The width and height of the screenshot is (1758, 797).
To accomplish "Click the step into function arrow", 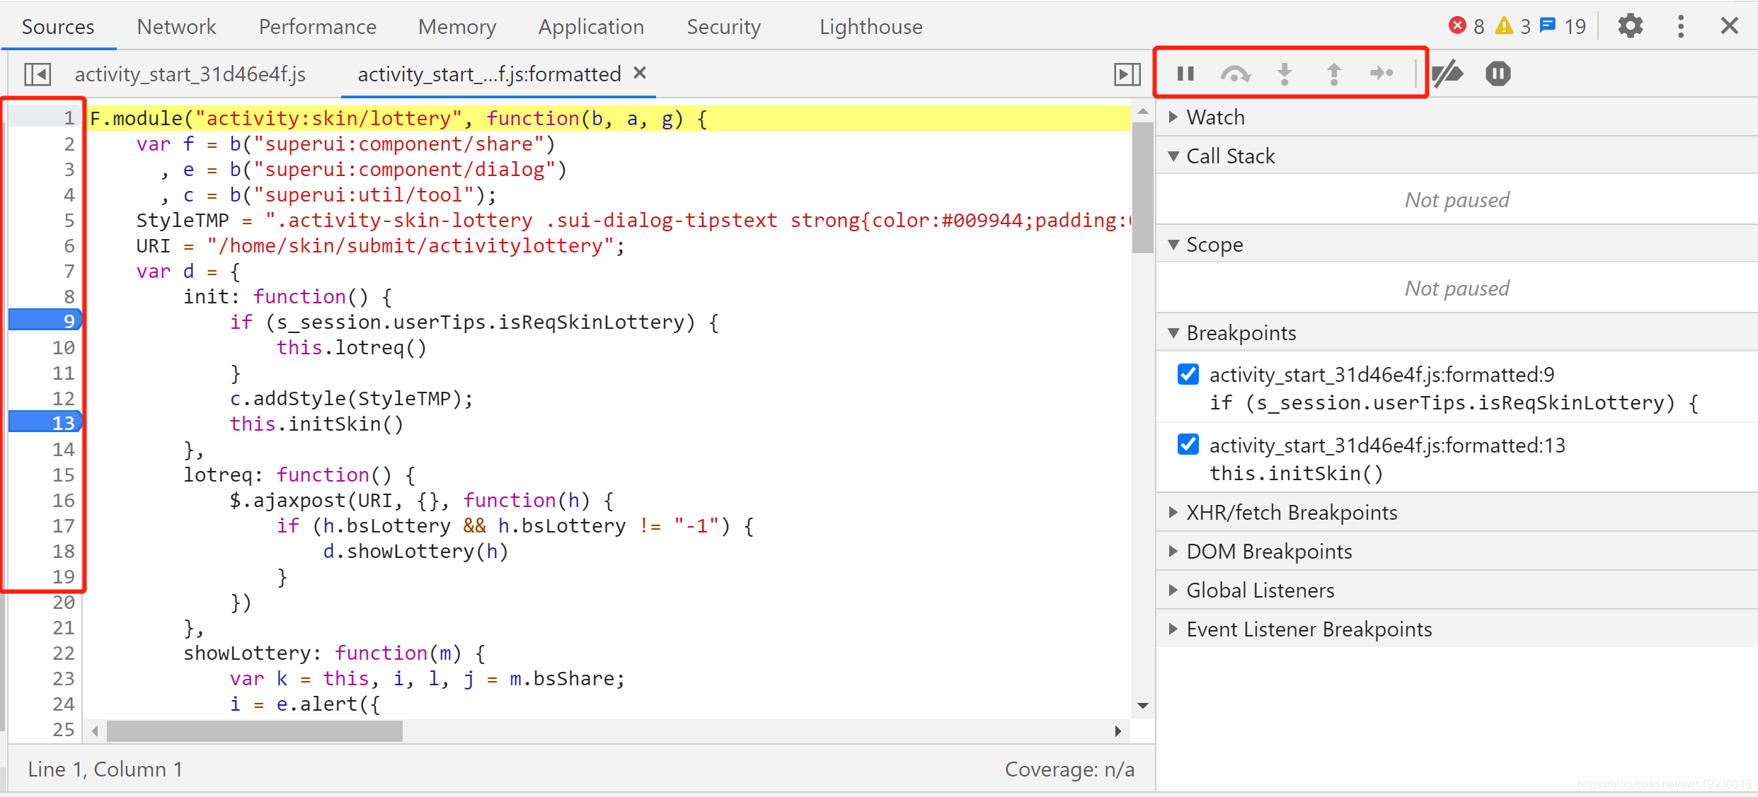I will [x=1285, y=74].
